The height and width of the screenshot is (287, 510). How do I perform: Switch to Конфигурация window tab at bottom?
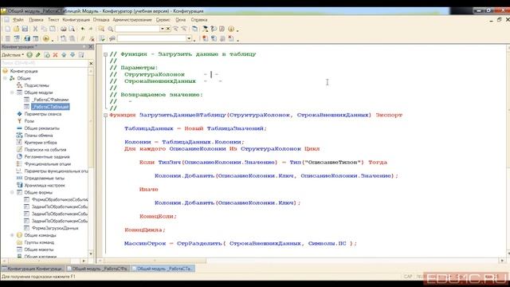point(32,269)
